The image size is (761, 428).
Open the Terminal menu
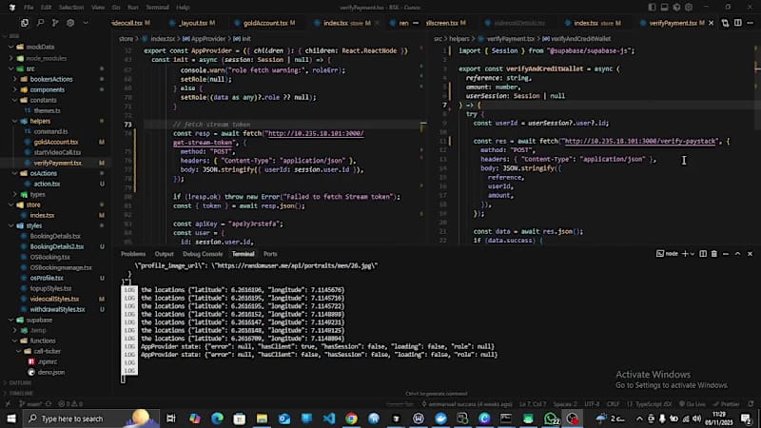coord(157,8)
